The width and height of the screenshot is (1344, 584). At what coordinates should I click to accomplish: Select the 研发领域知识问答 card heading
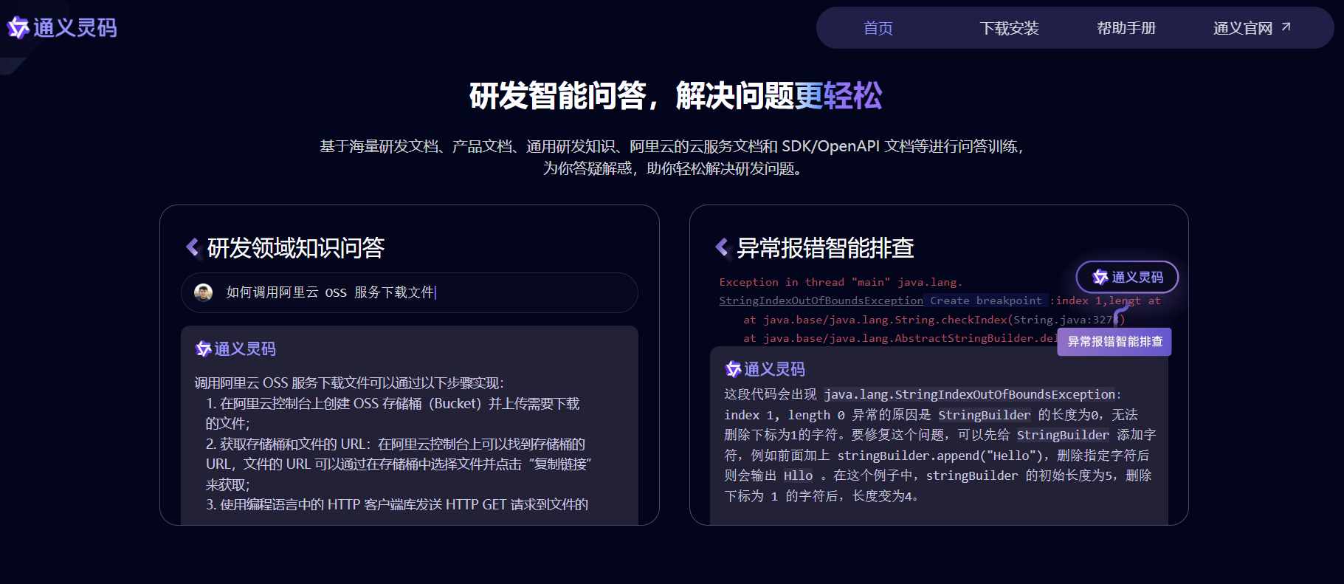point(296,248)
